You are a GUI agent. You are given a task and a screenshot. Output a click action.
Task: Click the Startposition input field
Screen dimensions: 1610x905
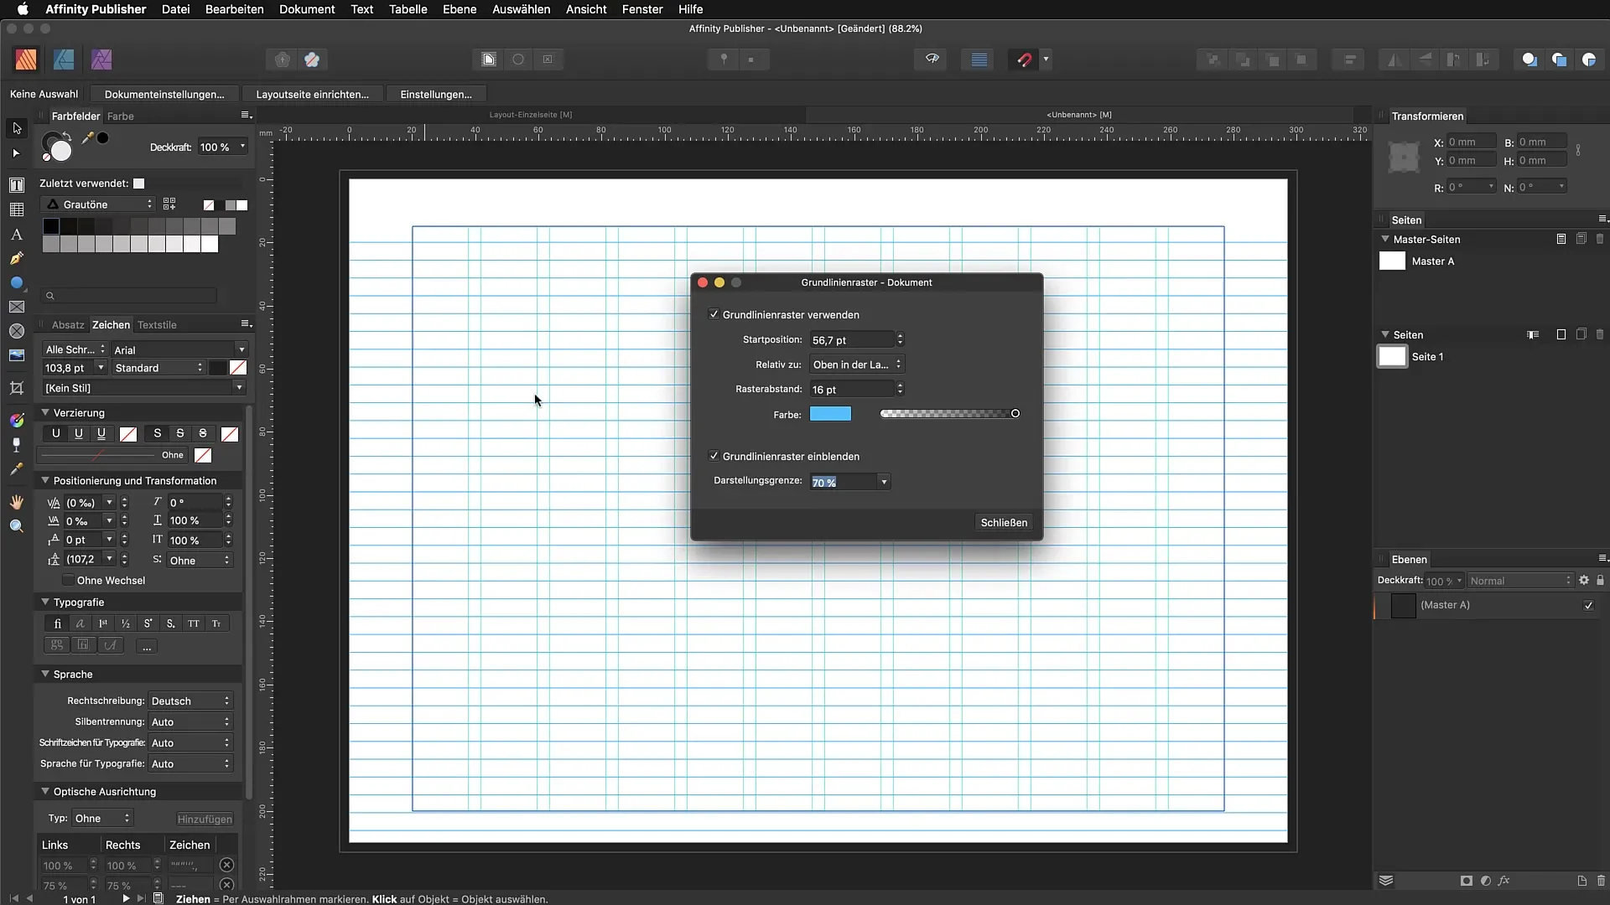click(x=851, y=339)
